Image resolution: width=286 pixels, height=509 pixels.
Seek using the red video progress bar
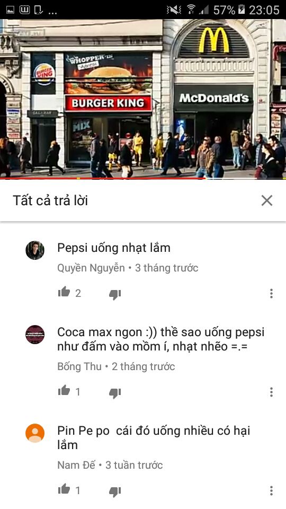tap(143, 178)
